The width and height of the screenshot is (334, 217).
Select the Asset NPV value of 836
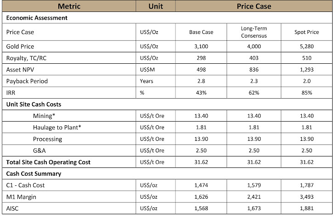pyautogui.click(x=253, y=70)
